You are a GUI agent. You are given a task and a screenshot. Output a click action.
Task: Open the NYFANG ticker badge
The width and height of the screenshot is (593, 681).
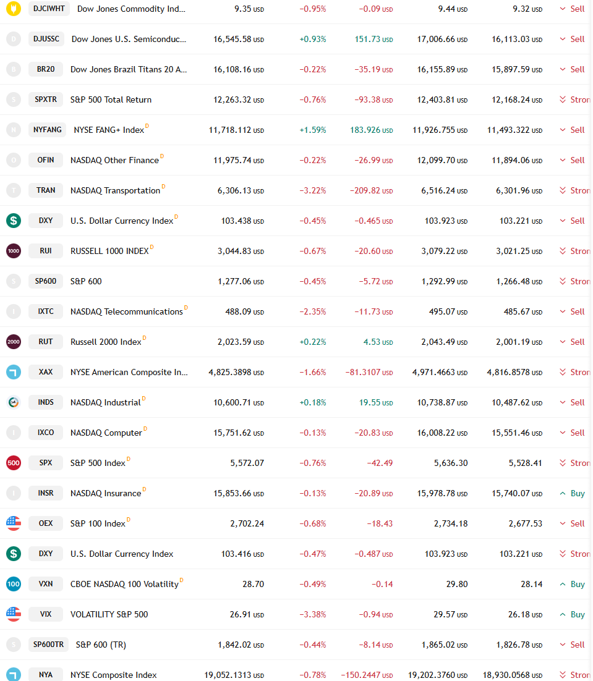pyautogui.click(x=48, y=130)
